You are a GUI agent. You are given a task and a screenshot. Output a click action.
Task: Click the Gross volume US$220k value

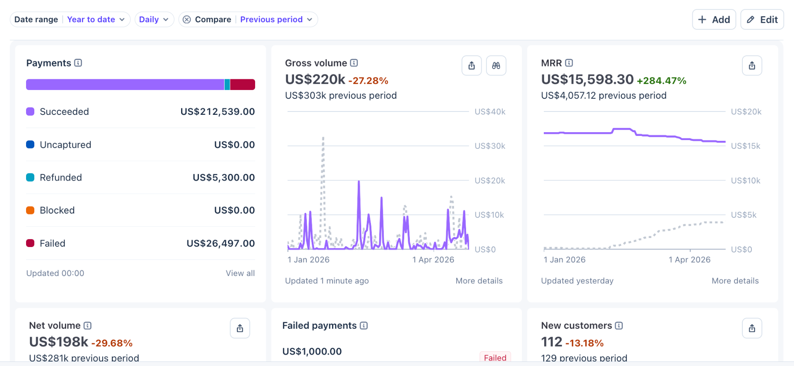click(315, 79)
